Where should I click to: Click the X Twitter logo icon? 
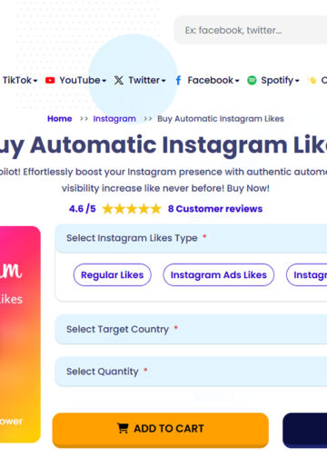click(119, 80)
